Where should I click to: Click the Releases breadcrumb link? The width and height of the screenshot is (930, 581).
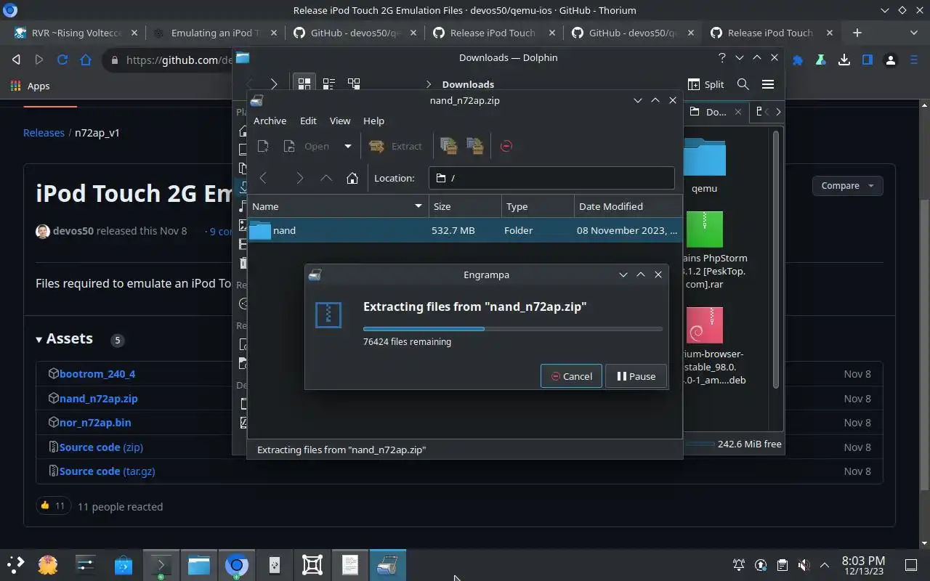click(44, 133)
